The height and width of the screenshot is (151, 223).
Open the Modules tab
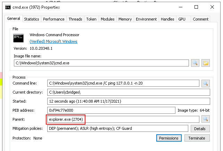pos(108,19)
